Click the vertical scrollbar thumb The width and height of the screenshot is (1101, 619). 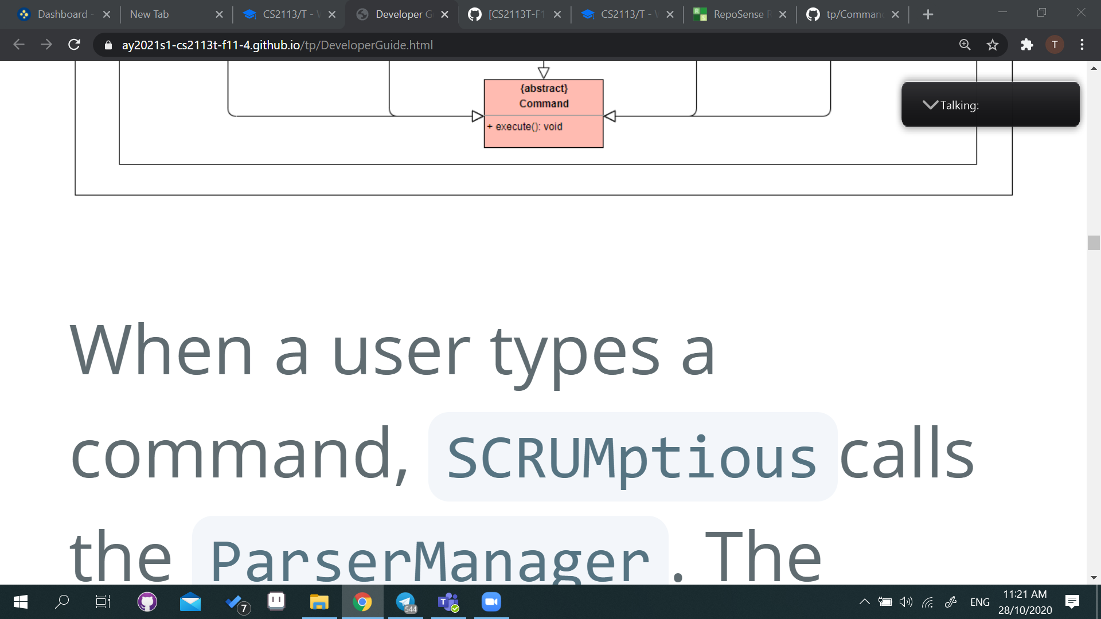tap(1094, 242)
